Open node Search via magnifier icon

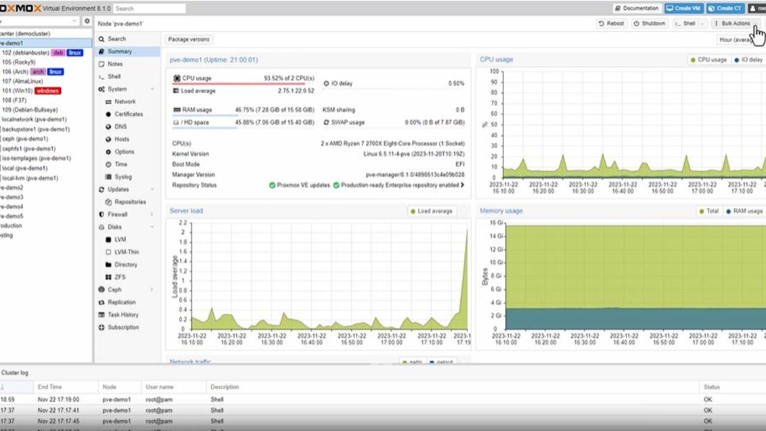click(102, 39)
